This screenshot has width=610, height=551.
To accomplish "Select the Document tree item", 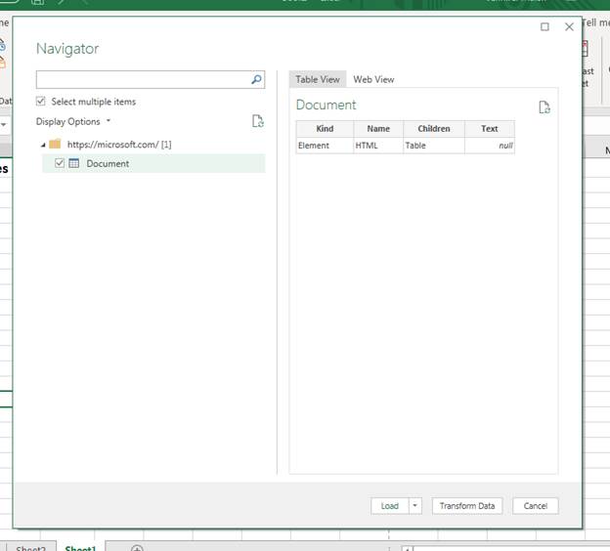I will (x=153, y=163).
